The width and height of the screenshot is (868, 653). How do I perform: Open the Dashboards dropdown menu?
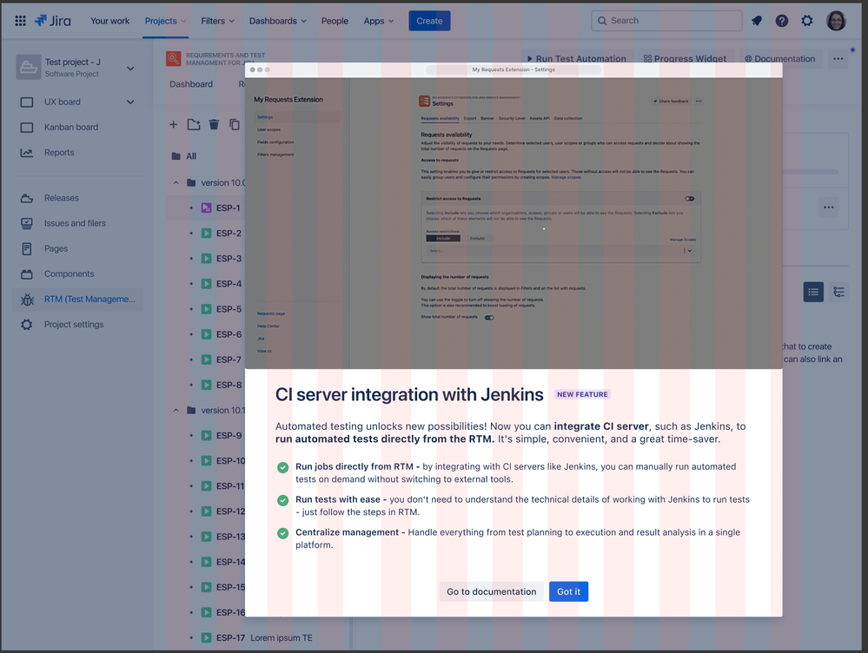click(277, 21)
